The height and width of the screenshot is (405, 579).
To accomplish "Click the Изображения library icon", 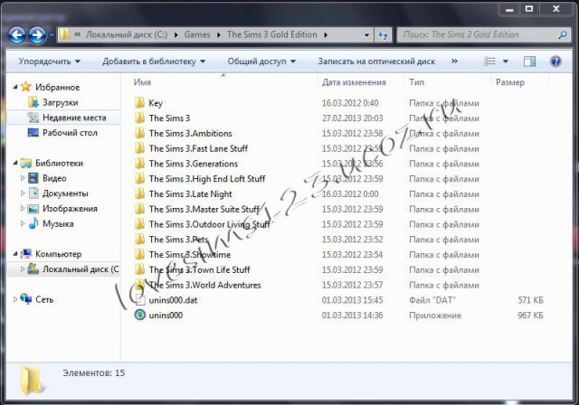I will pos(33,209).
